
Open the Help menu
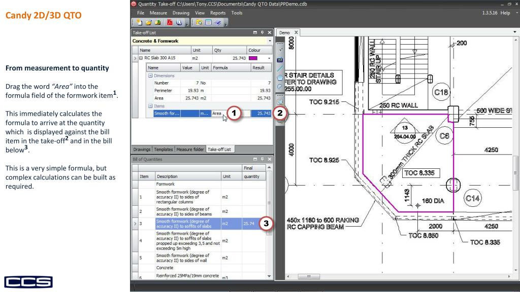coord(505,13)
